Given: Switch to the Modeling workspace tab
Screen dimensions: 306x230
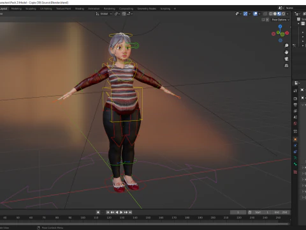Looking at the screenshot, I should (17, 9).
